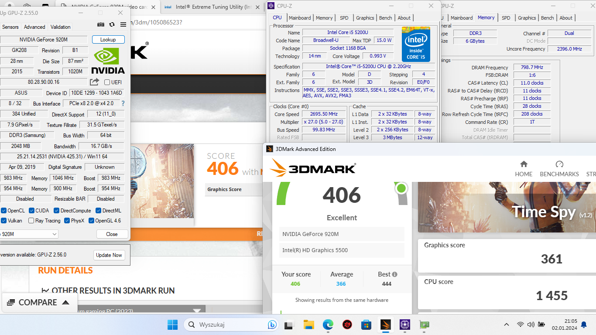Screen dimensions: 596x335
Task: Click Update Now for GPU-Z 2.56.0
Action: pyautogui.click(x=109, y=255)
